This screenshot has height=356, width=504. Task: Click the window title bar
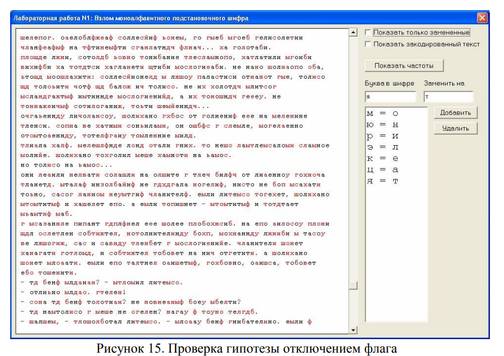(225, 18)
